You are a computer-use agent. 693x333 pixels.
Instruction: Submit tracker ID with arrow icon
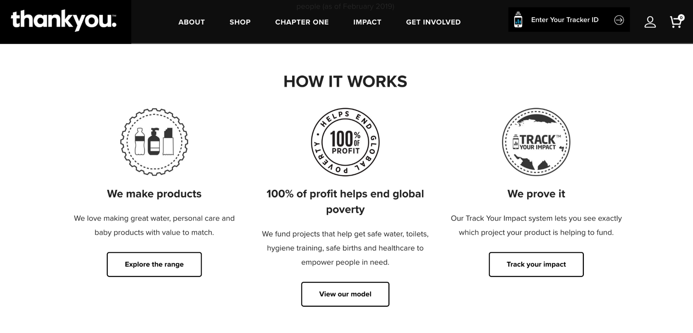click(619, 20)
